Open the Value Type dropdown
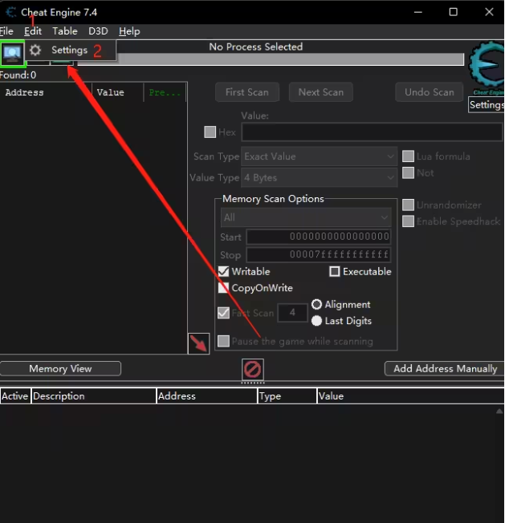 point(319,178)
